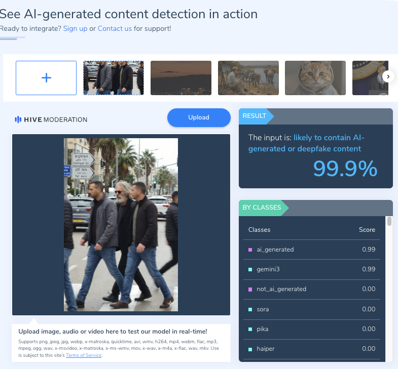The width and height of the screenshot is (398, 369).
Task: Select the presidential seal podium thumbnail
Action: 370,78
